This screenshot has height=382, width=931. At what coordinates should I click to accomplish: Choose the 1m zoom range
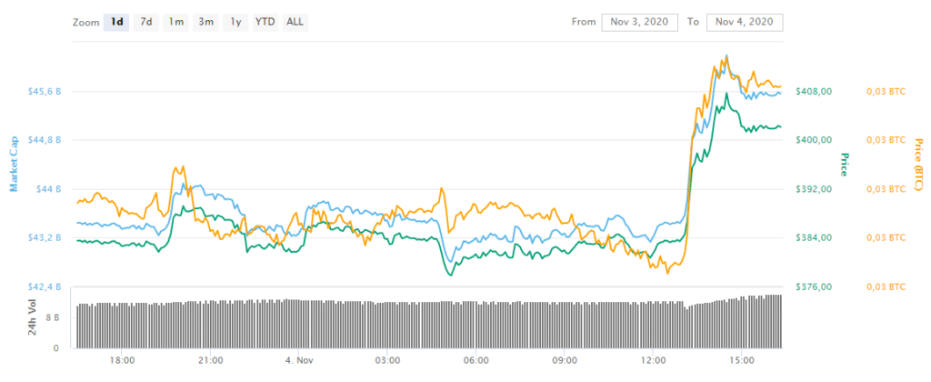[175, 22]
